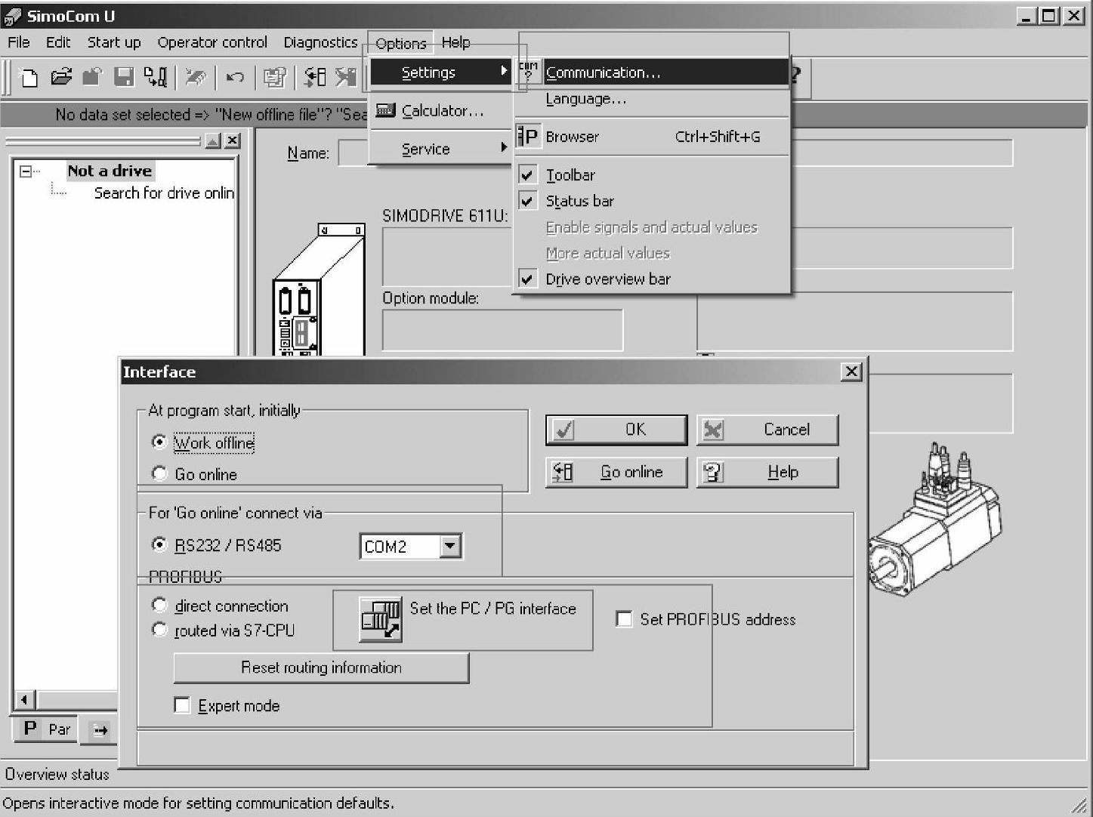Select Search for drive online tree item
Viewport: 1093px width, 817px height.
point(164,193)
